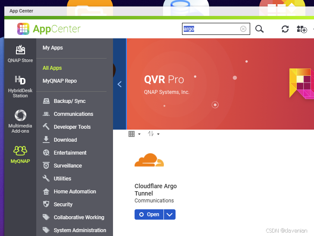Click the Developer Tools hammer icon
This screenshot has height=236, width=314.
tap(46, 127)
